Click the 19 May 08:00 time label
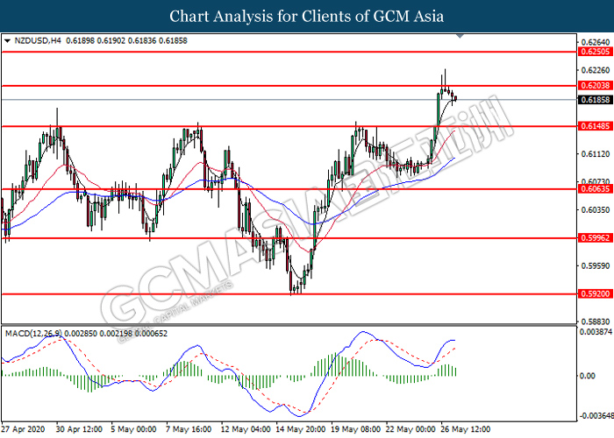 355,429
